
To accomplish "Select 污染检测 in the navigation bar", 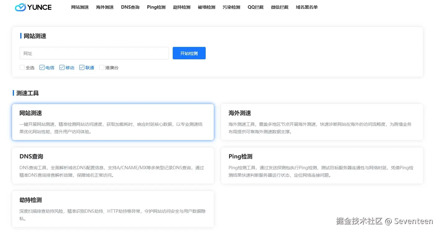I will click(232, 7).
